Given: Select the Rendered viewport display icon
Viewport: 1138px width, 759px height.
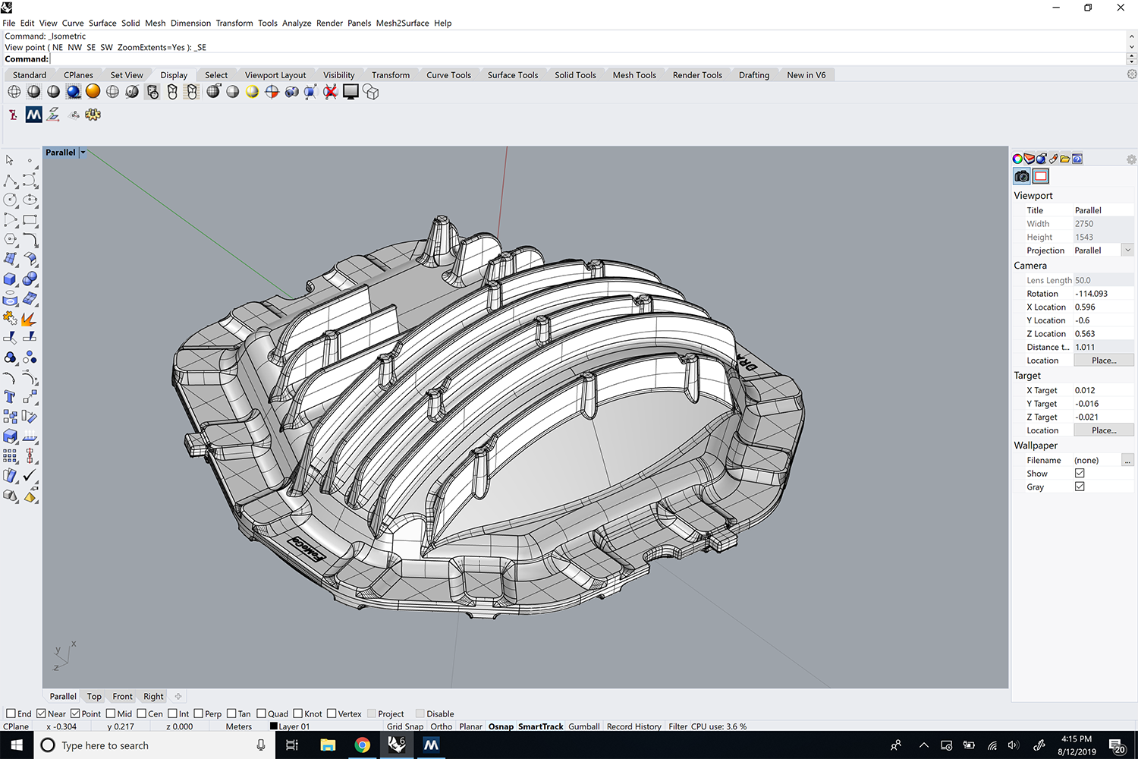Looking at the screenshot, I should (x=73, y=92).
